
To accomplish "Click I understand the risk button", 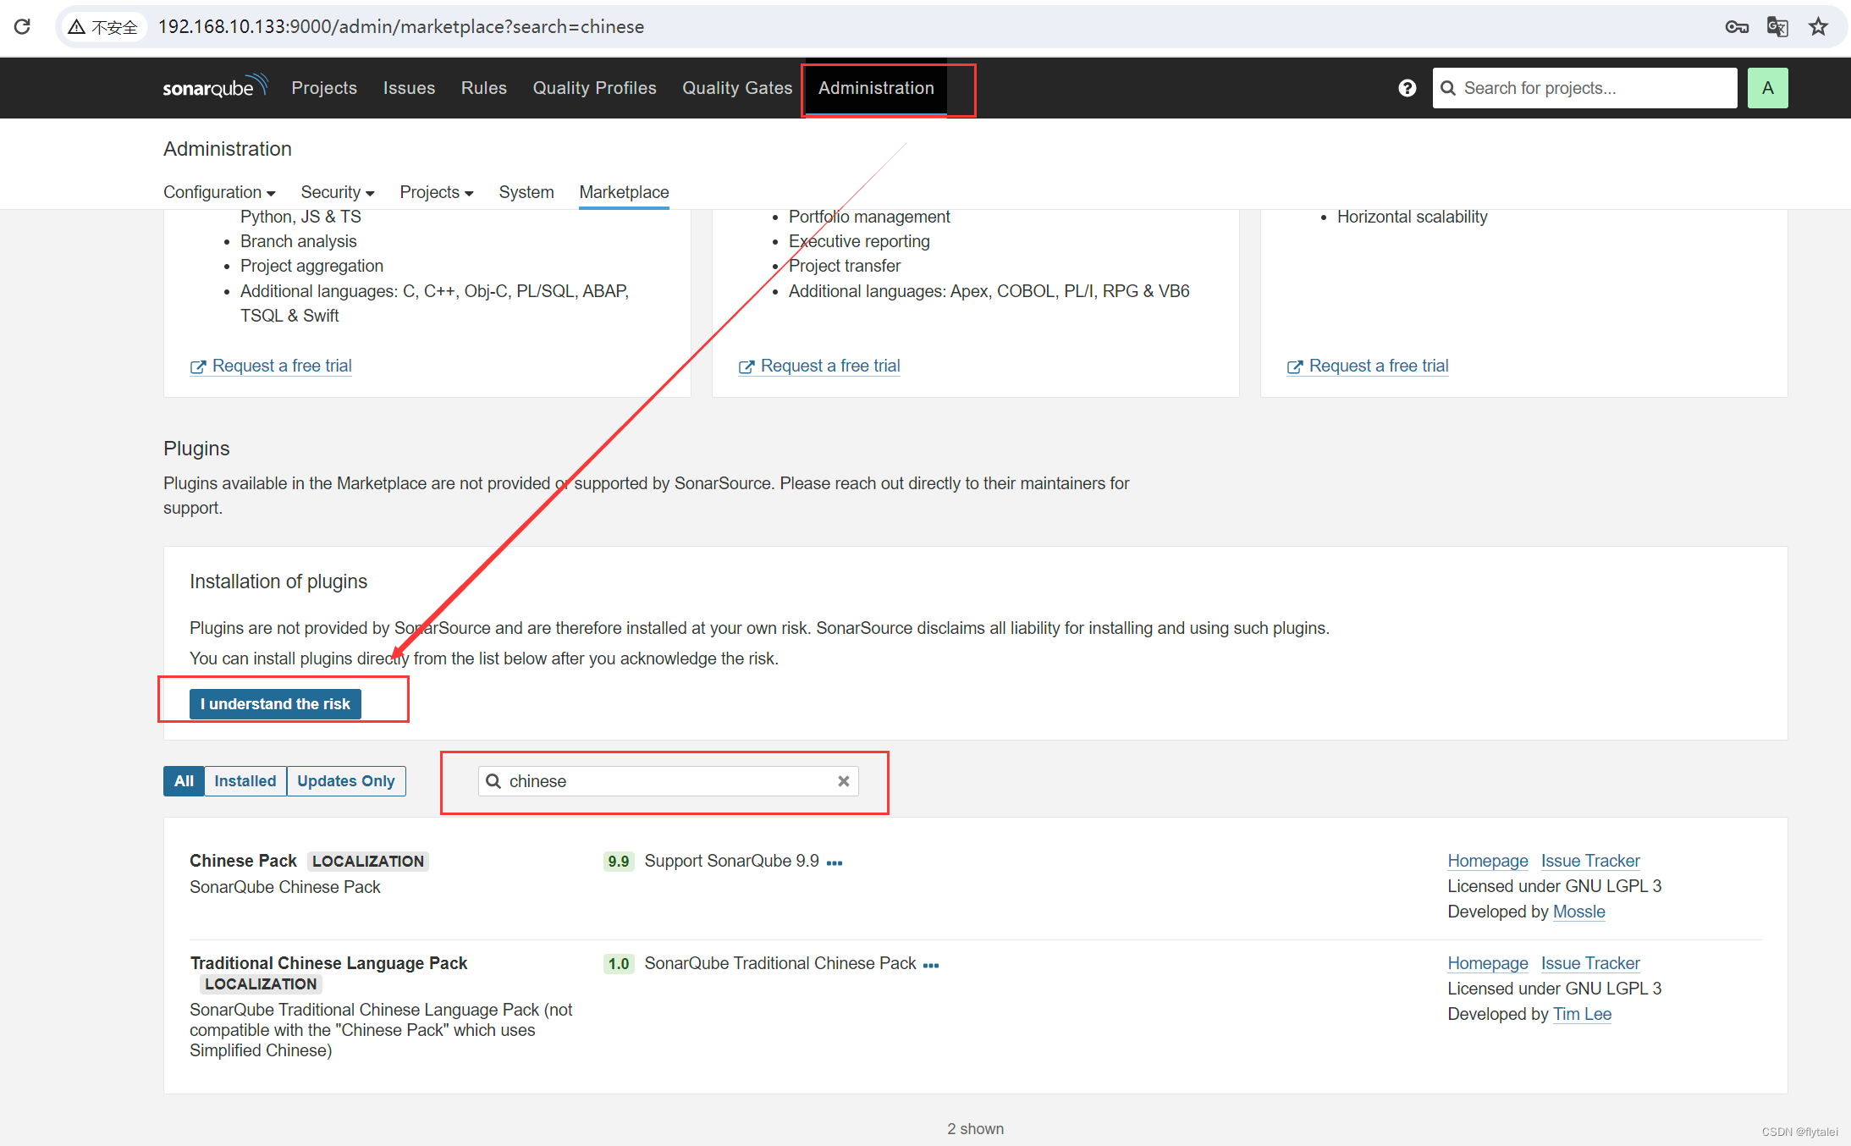I will 275,704.
